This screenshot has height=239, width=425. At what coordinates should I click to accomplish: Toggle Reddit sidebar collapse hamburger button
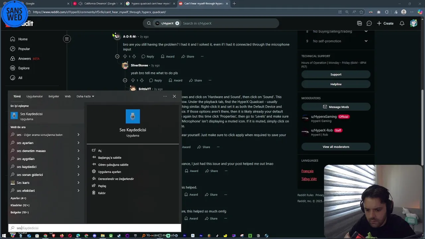click(67, 39)
